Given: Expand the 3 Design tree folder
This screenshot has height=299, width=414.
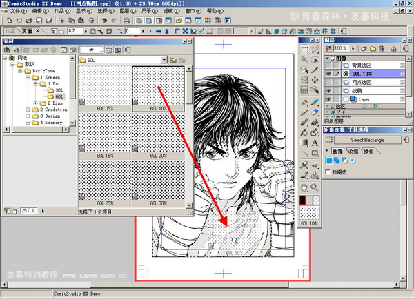Looking at the screenshot, I should pyautogui.click(x=28, y=116).
